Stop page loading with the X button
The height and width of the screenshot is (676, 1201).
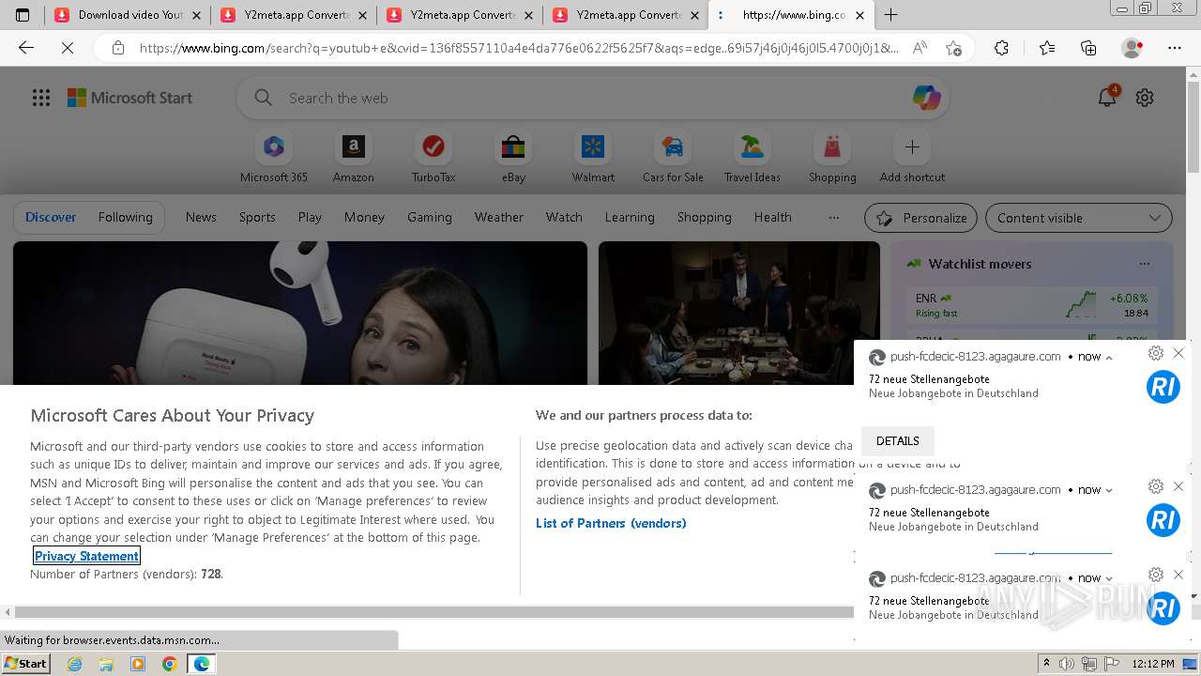(68, 48)
